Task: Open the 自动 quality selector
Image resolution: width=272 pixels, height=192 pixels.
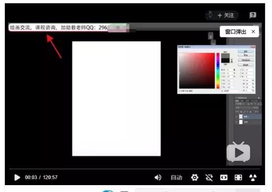Action: (176, 177)
